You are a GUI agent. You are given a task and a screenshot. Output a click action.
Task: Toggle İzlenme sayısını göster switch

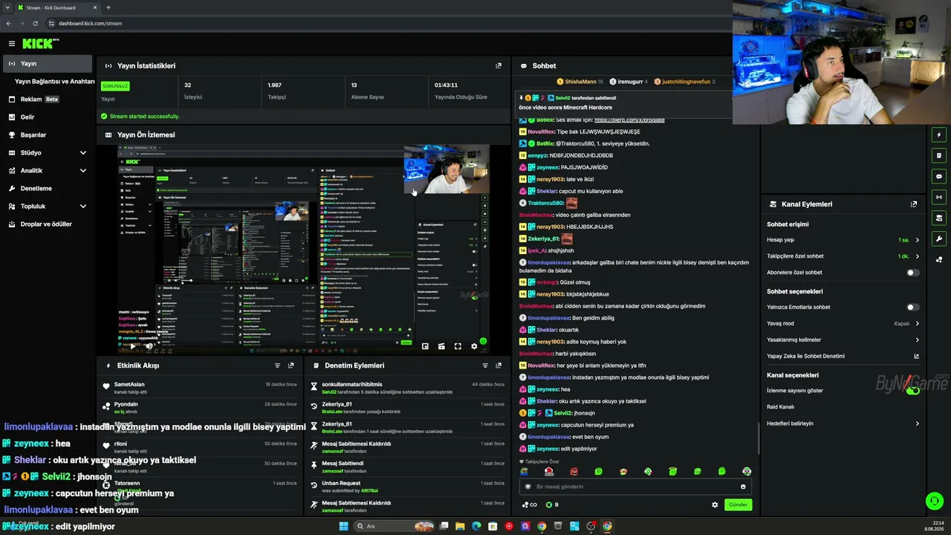[x=912, y=390]
